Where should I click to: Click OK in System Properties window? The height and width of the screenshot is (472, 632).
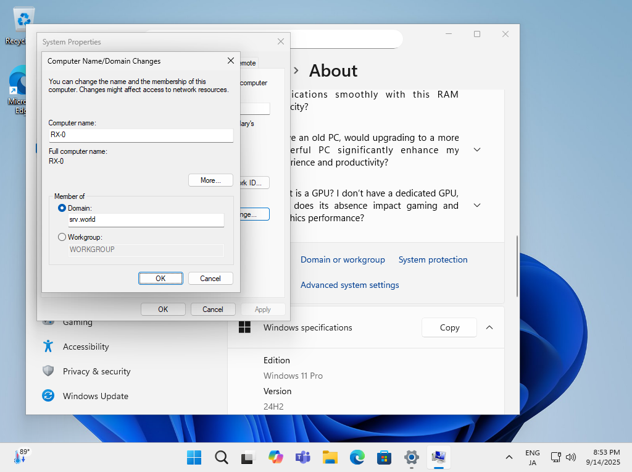click(163, 310)
